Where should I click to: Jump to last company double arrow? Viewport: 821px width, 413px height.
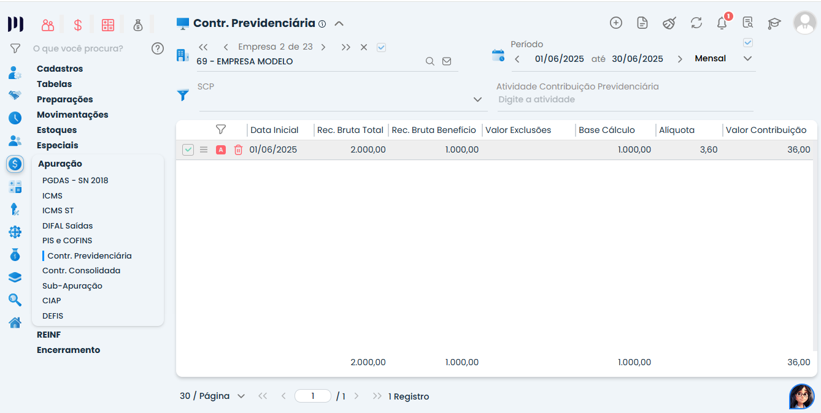(x=345, y=47)
